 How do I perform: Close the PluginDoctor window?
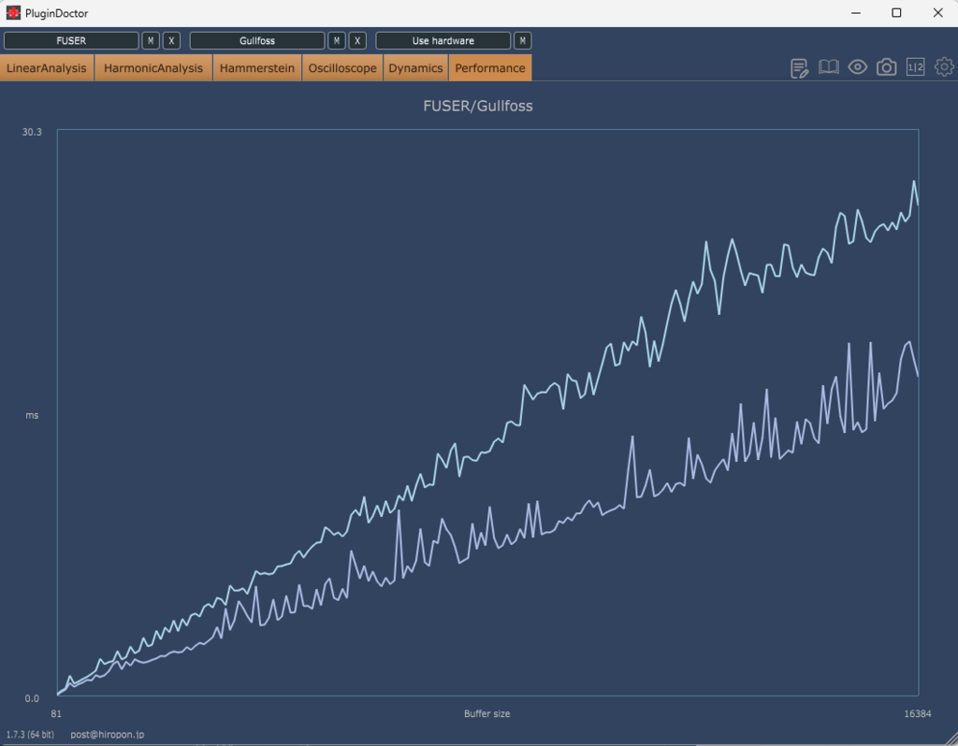click(937, 13)
